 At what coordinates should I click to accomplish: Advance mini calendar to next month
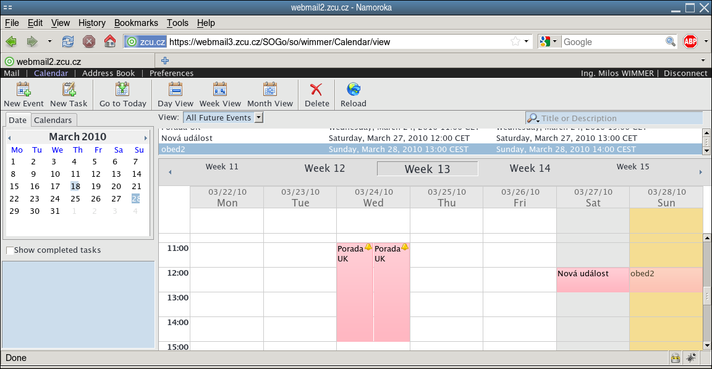click(146, 137)
